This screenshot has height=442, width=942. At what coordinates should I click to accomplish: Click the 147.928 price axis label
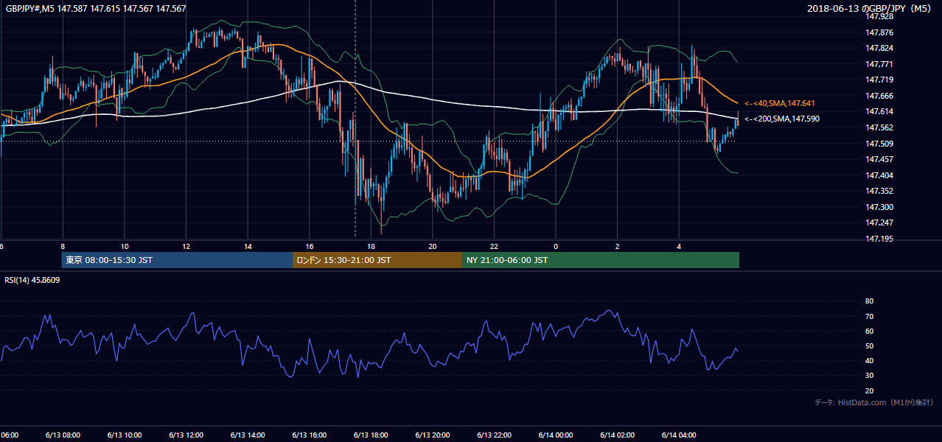pyautogui.click(x=879, y=16)
